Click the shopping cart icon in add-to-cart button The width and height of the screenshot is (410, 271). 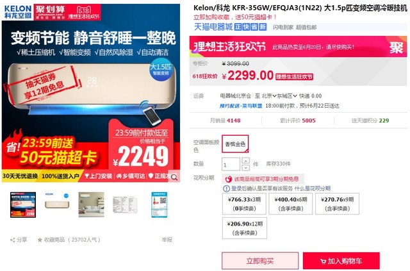click(x=323, y=261)
